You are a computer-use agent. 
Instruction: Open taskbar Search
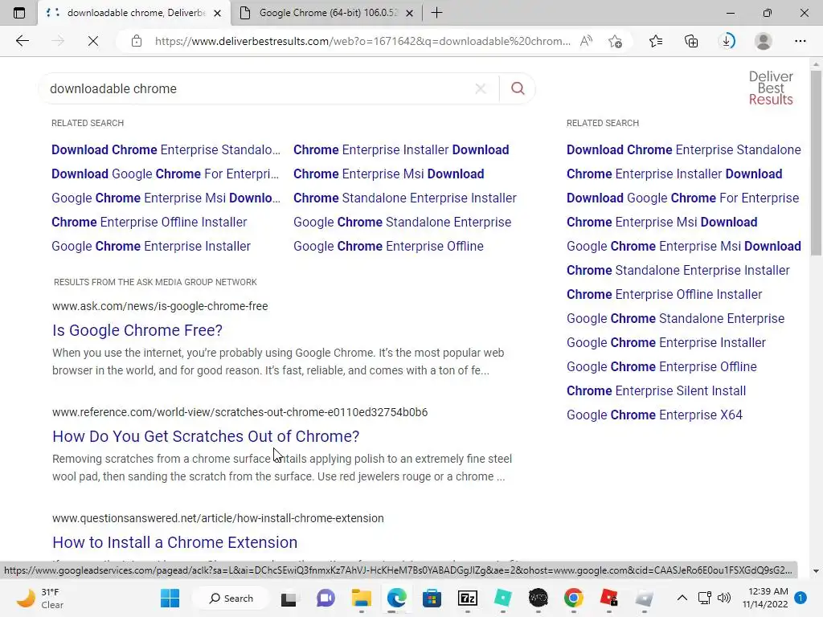[231, 598]
